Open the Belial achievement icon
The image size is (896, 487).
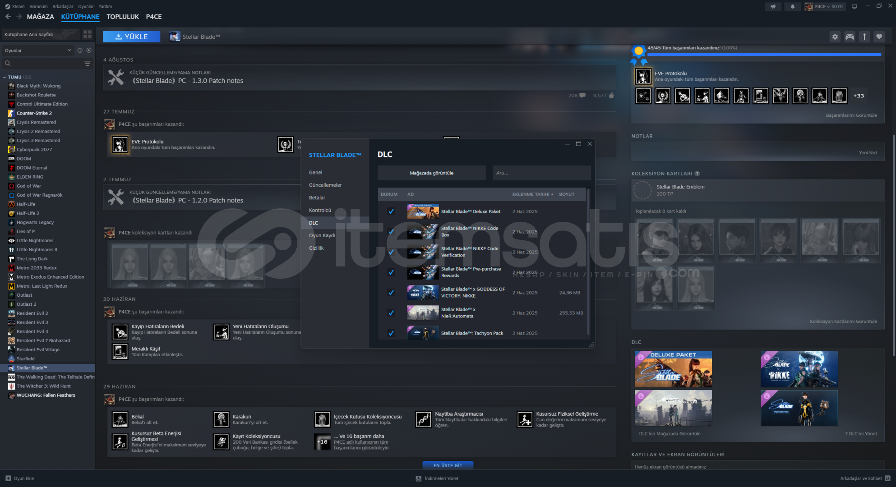coord(120,419)
